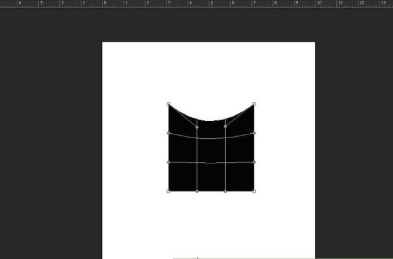Click the bottom-right warp corner handle
Image resolution: width=393 pixels, height=259 pixels.
click(254, 191)
